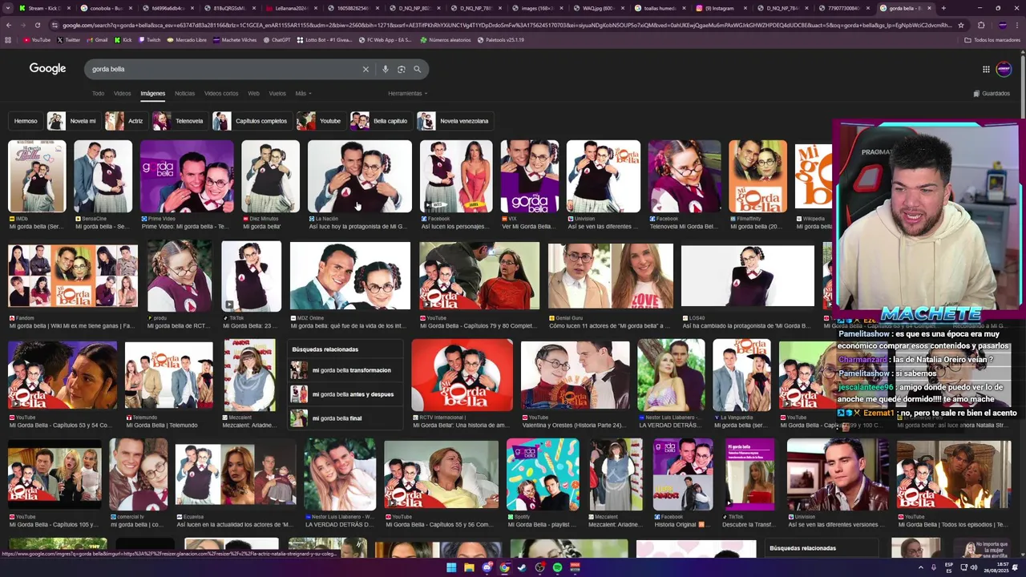Switch to the Stream - Kick browser tab
The width and height of the screenshot is (1026, 577).
(44, 8)
